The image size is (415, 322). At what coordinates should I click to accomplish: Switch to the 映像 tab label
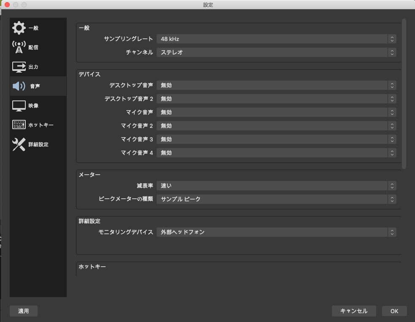(x=33, y=106)
